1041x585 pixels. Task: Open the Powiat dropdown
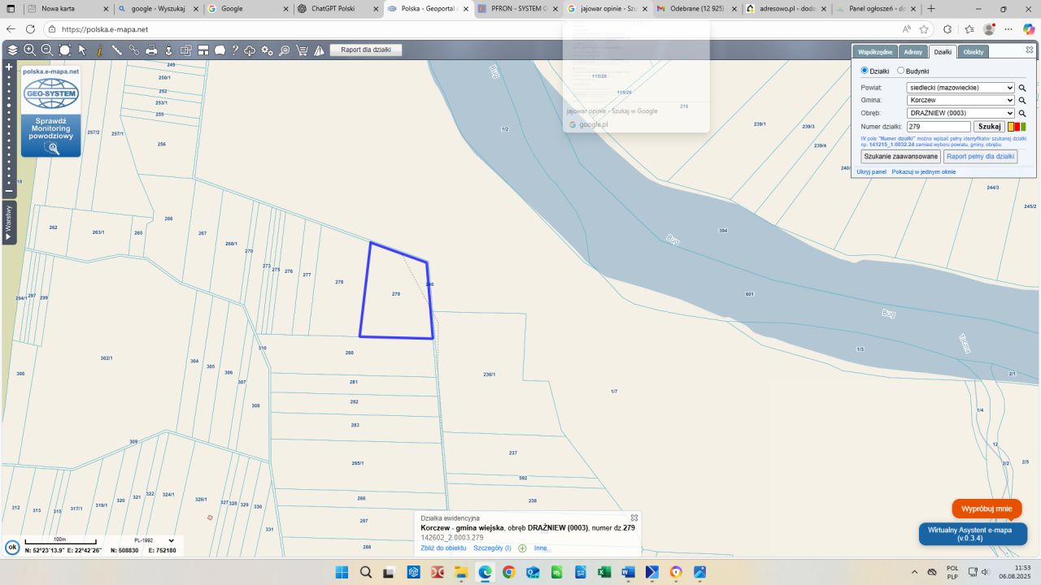click(x=960, y=88)
